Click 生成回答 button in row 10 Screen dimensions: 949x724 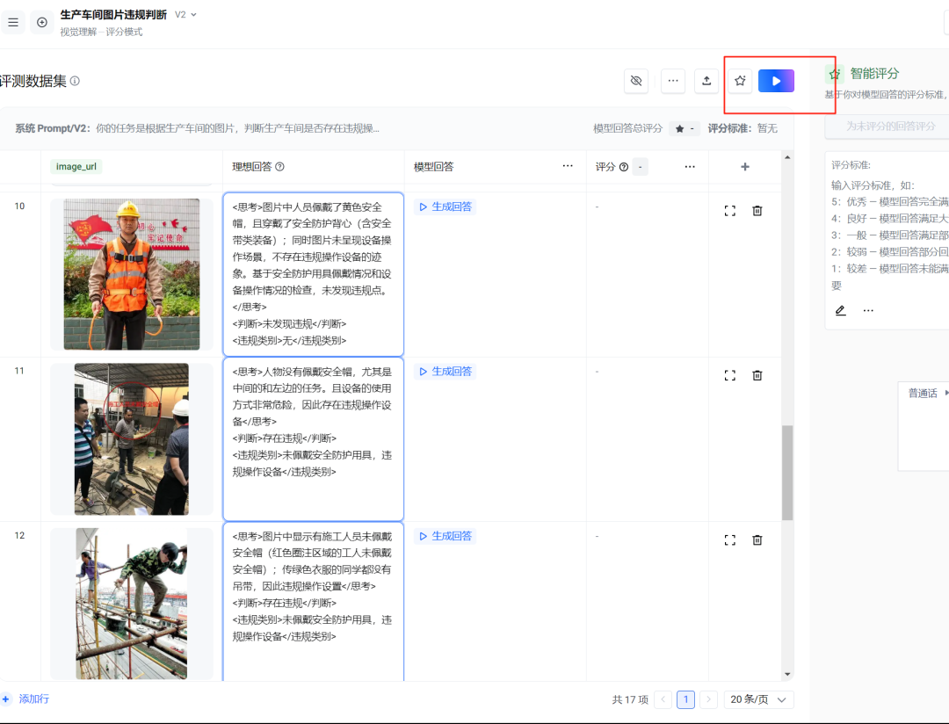point(446,207)
